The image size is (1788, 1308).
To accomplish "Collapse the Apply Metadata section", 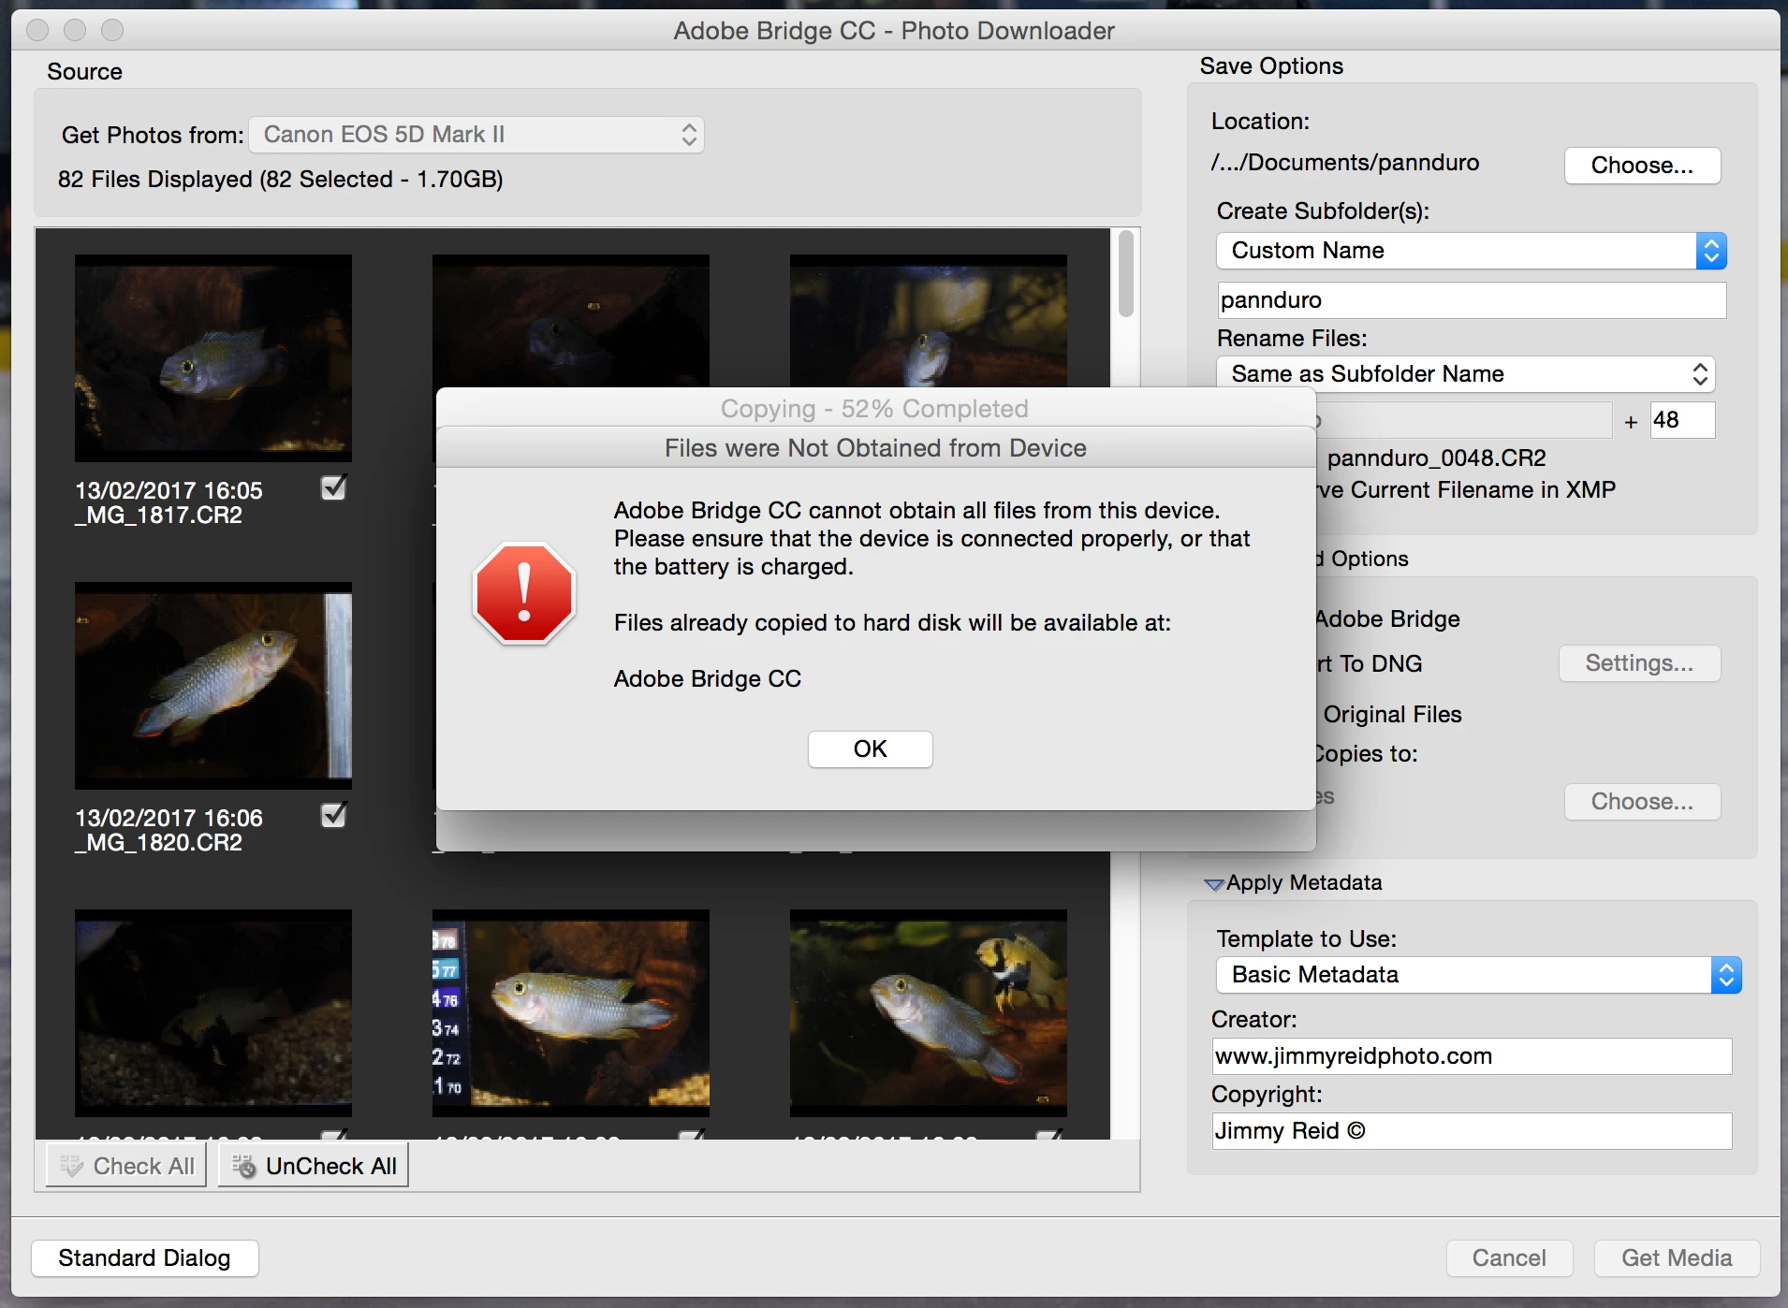I will point(1214,884).
